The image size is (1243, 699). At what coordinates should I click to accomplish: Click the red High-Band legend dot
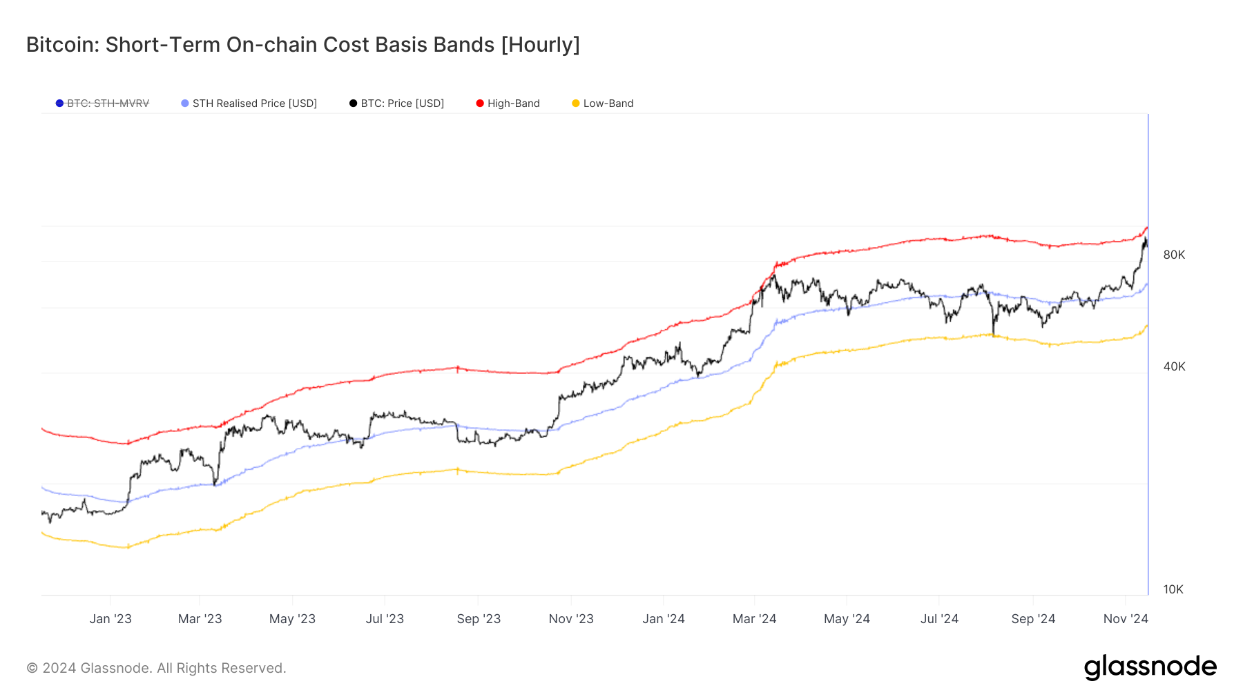480,104
